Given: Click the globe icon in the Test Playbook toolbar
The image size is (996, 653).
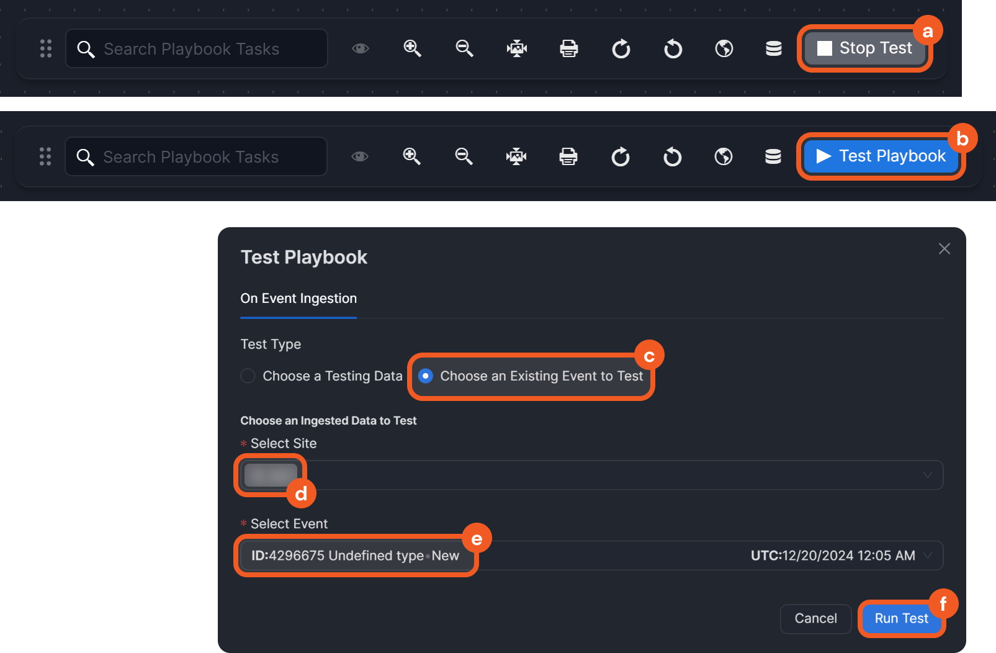Looking at the screenshot, I should (724, 156).
